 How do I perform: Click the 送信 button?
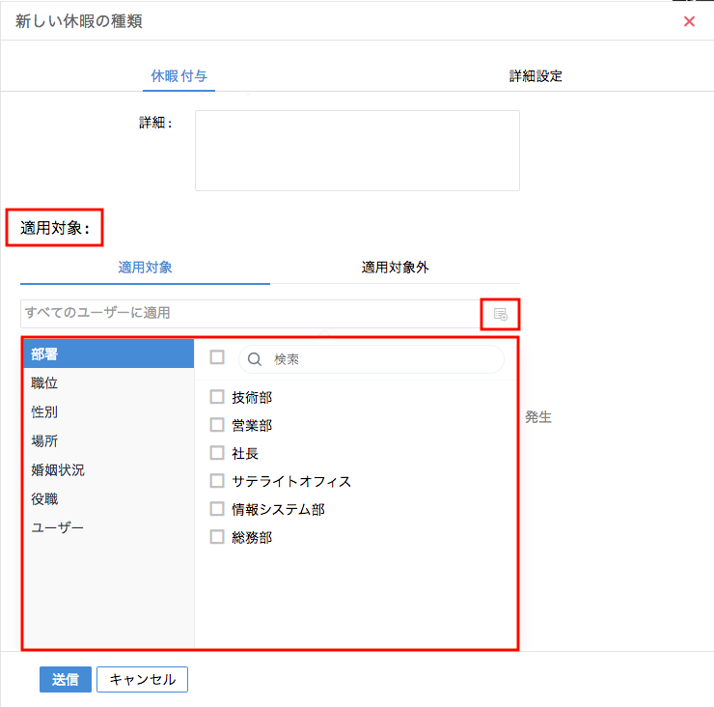click(x=66, y=679)
